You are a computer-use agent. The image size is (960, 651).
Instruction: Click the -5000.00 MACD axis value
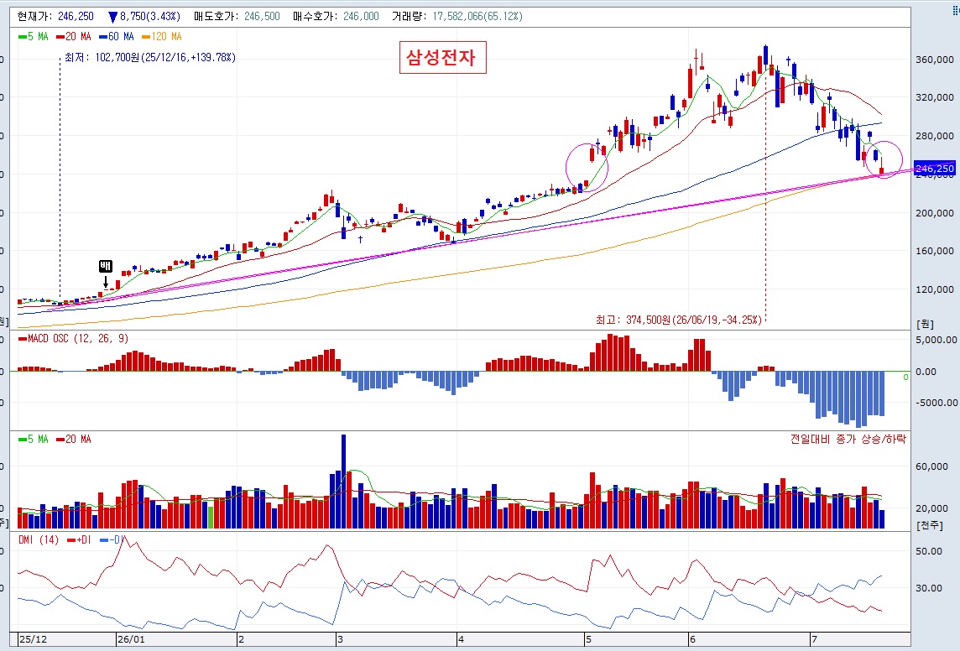[x=937, y=403]
